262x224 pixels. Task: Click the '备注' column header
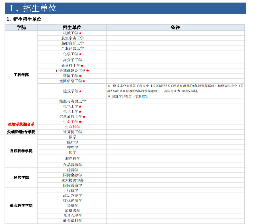(176, 28)
